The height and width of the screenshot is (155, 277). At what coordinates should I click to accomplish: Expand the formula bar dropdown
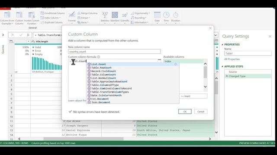216,35
